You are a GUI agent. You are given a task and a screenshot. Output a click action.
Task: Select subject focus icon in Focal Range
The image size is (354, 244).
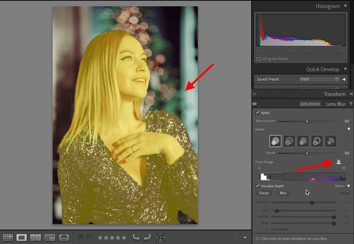pyautogui.click(x=339, y=162)
